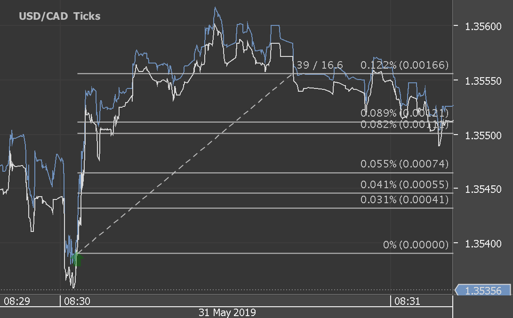Click the 0.031% (0.00041) level label
The height and width of the screenshot is (318, 513).
click(x=404, y=199)
